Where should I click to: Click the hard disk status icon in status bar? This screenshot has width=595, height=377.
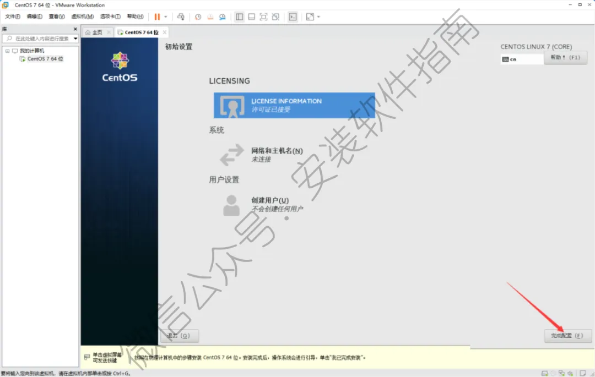[544, 373]
